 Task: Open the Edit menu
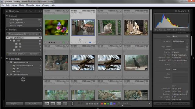(x=8, y=5)
